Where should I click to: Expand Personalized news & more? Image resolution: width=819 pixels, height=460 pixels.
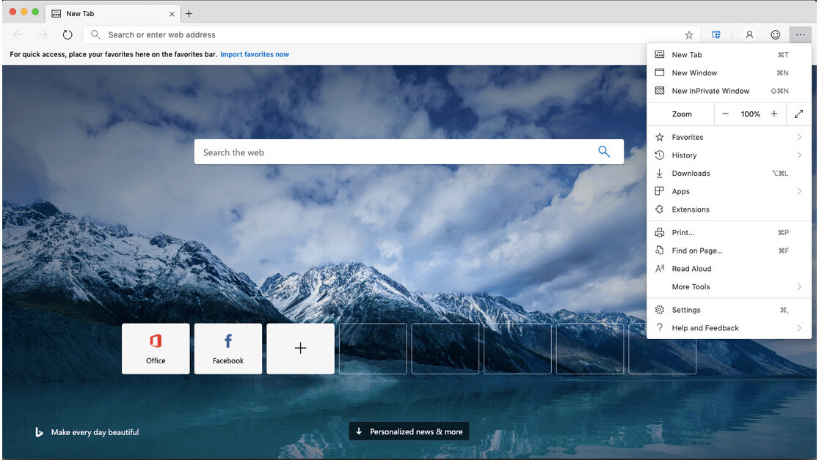(409, 431)
